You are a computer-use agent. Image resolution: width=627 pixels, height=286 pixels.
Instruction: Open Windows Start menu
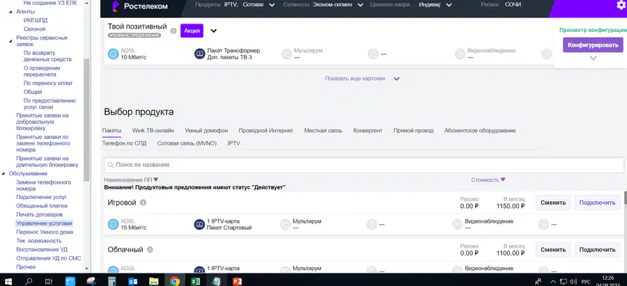tap(8, 281)
